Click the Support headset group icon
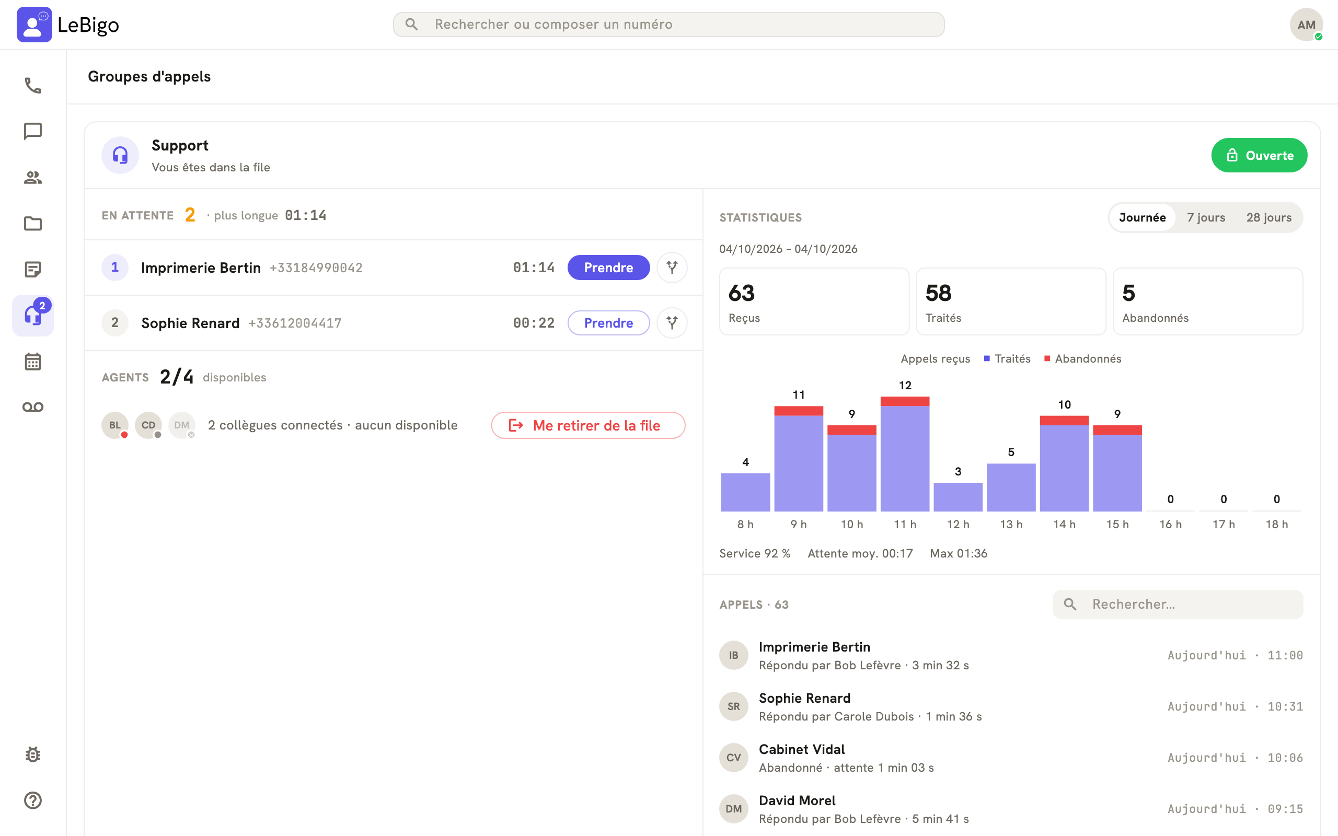This screenshot has height=836, width=1338. coord(120,155)
